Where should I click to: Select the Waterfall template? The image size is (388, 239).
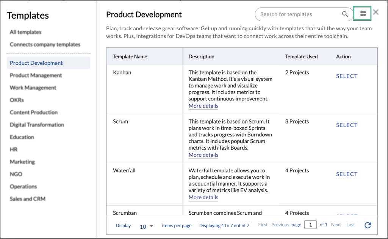coord(347,174)
